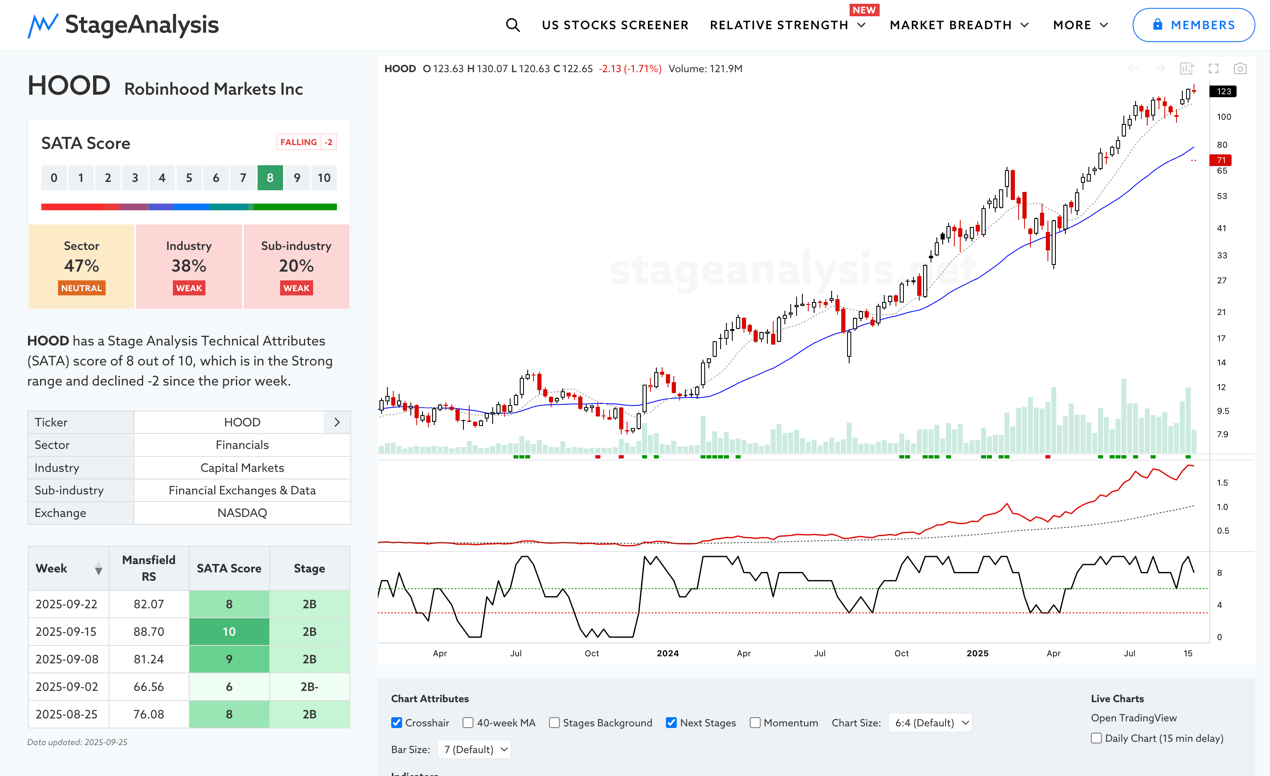Select SATA score box 10
Screen dimensions: 1270x776
(x=324, y=178)
